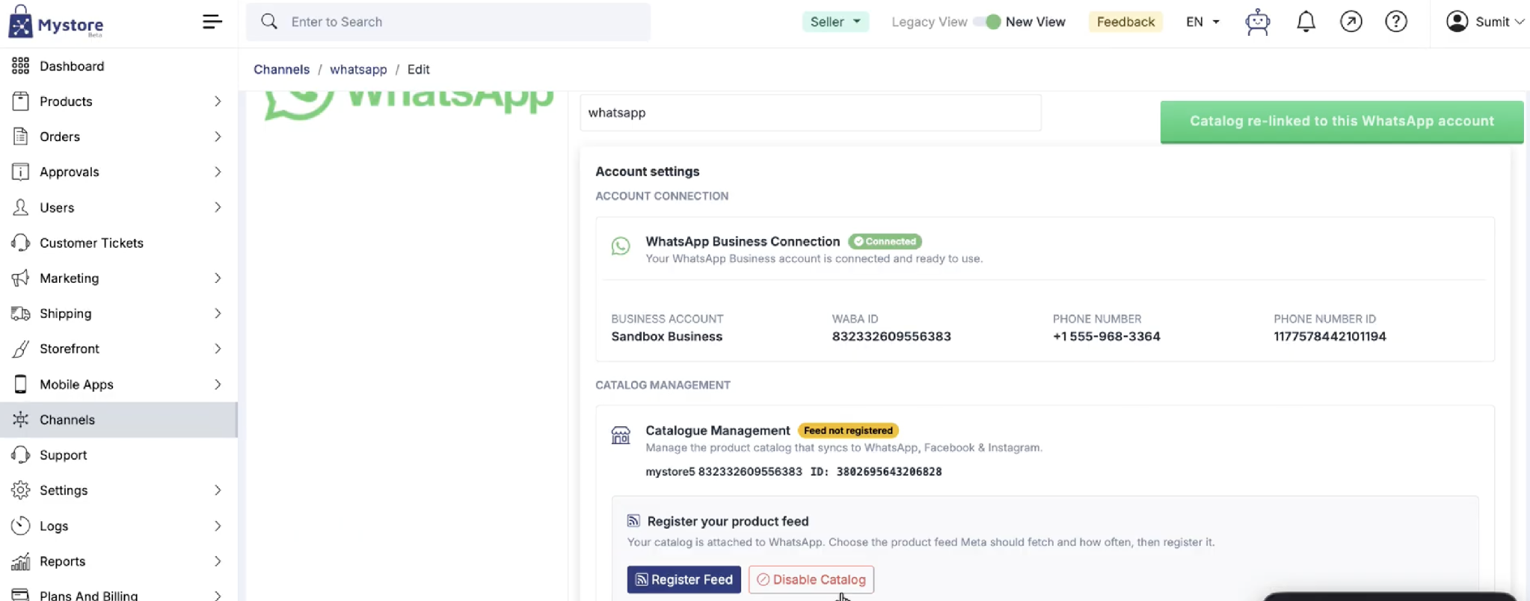Viewport: 1530px width, 601px height.
Task: Expand the Storefront submenu chevron
Action: pyautogui.click(x=218, y=349)
